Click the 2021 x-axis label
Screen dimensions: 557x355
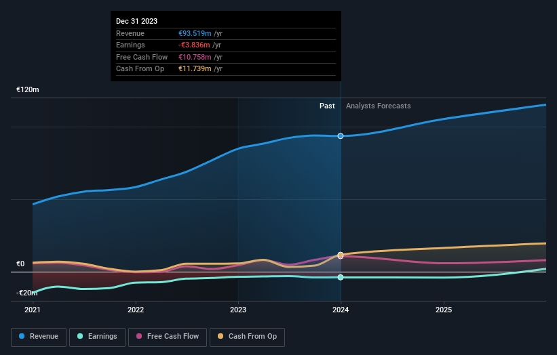(33, 310)
